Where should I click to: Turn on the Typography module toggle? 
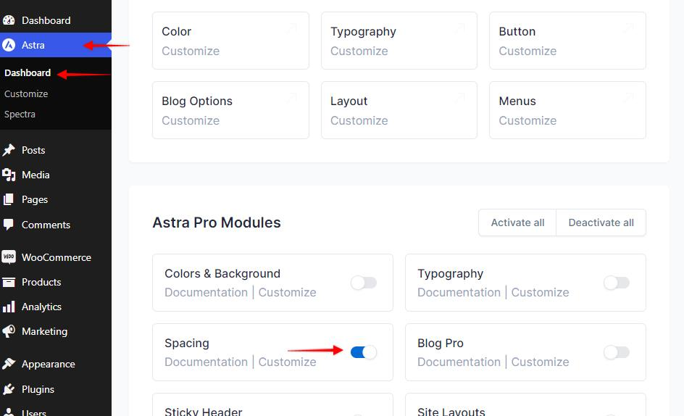click(616, 283)
